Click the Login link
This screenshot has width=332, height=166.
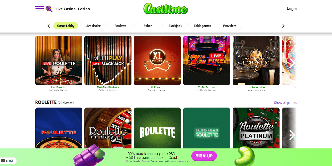click(x=291, y=9)
